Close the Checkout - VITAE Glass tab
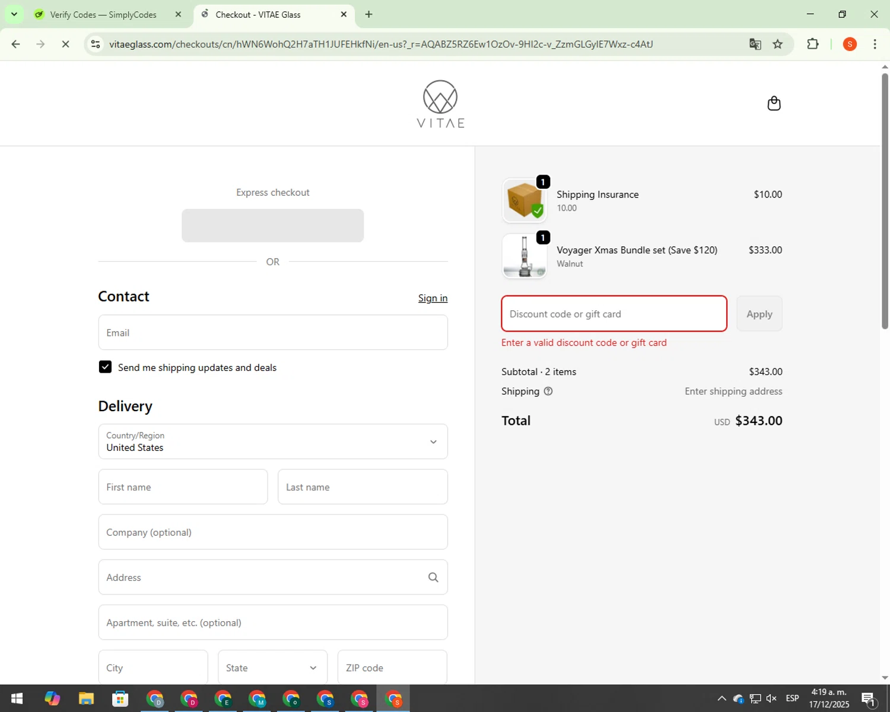Image resolution: width=890 pixels, height=712 pixels. click(x=344, y=14)
